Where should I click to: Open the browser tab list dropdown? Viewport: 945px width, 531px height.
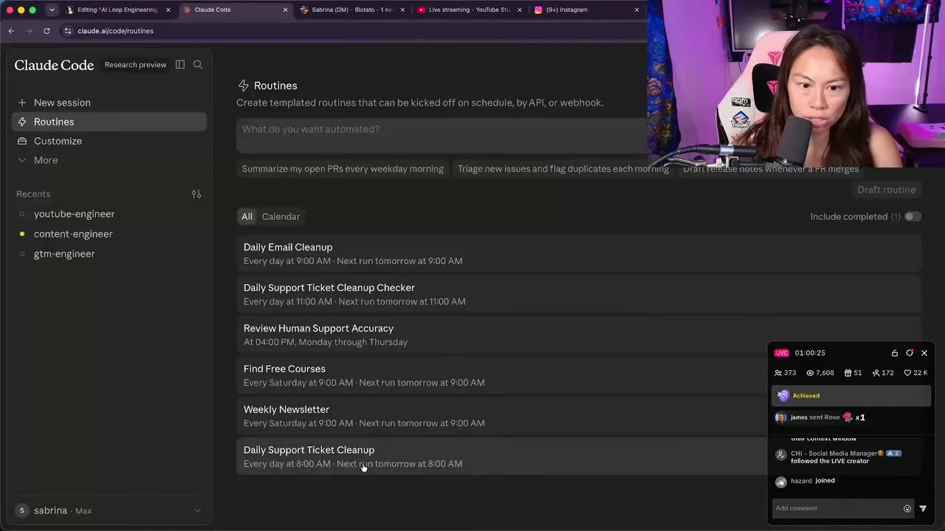pyautogui.click(x=52, y=10)
